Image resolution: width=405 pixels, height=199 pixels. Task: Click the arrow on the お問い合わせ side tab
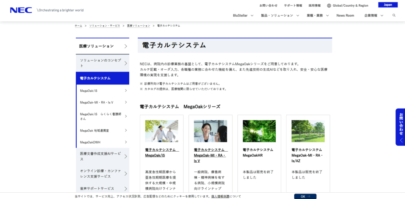401,140
